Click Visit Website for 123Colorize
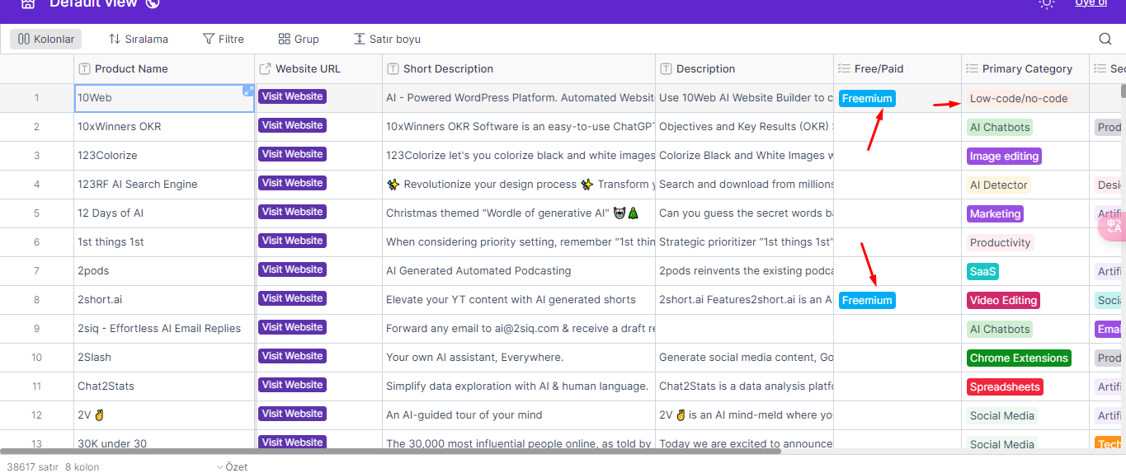The height and width of the screenshot is (473, 1126). point(292,154)
